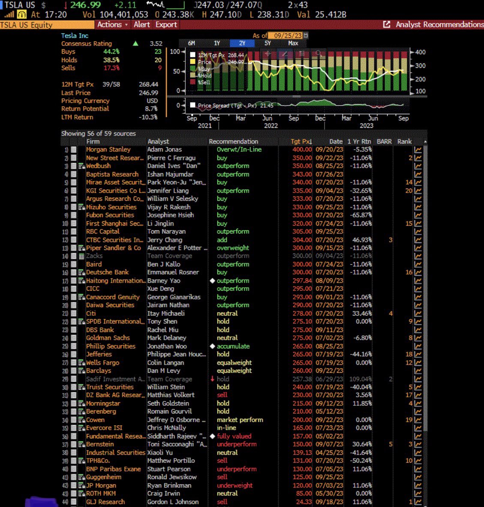Check the Wedbush row checkbox

(x=74, y=166)
